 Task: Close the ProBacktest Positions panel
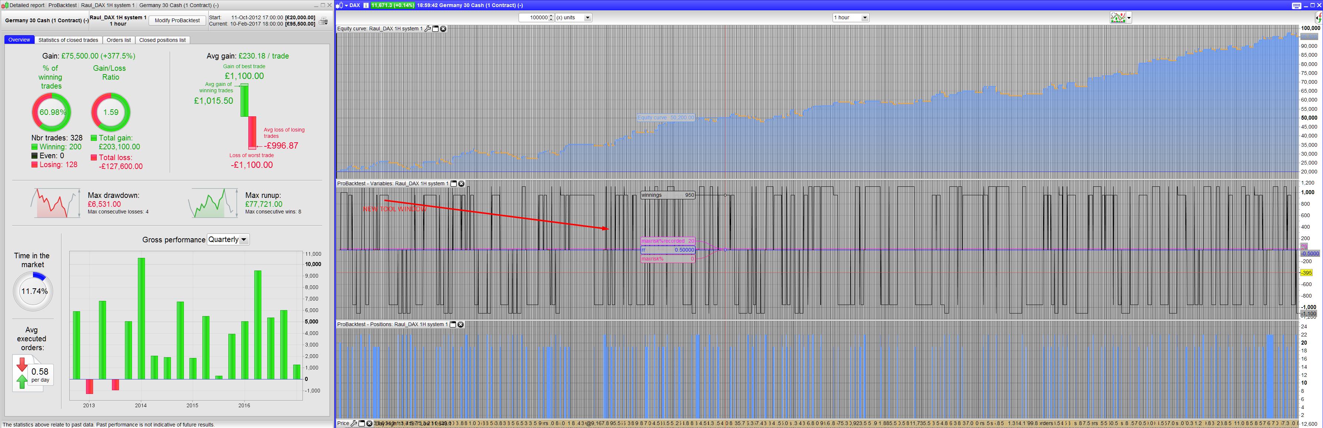tap(461, 324)
